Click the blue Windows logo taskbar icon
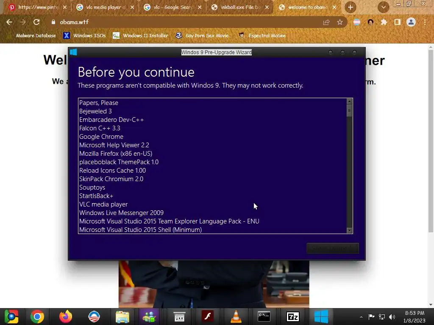 point(321,317)
